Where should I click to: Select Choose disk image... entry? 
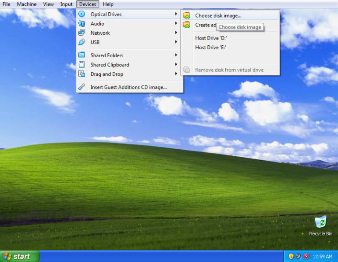[230, 15]
